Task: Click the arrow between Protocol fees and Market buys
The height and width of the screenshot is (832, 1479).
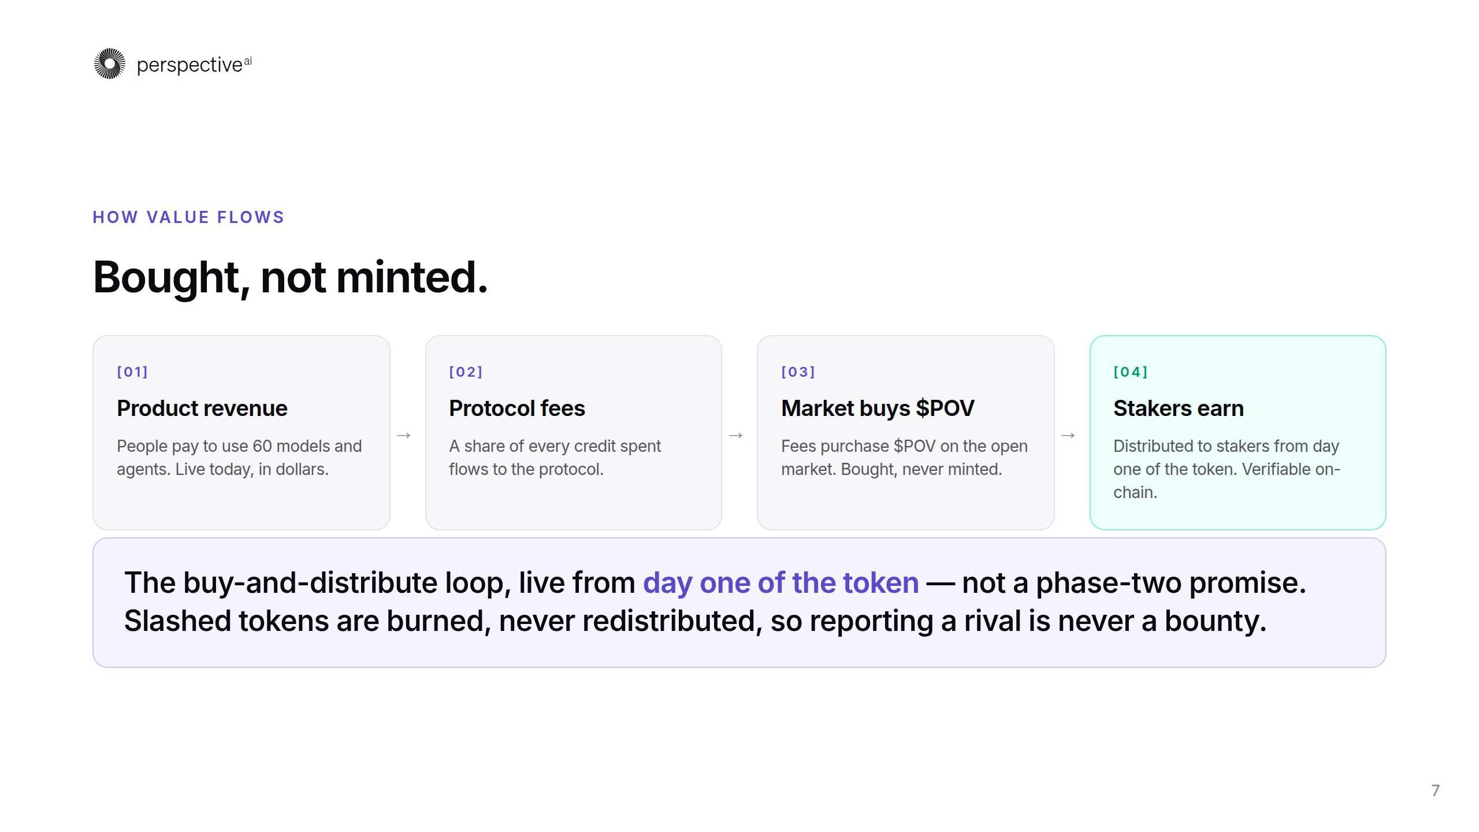Action: (x=735, y=435)
